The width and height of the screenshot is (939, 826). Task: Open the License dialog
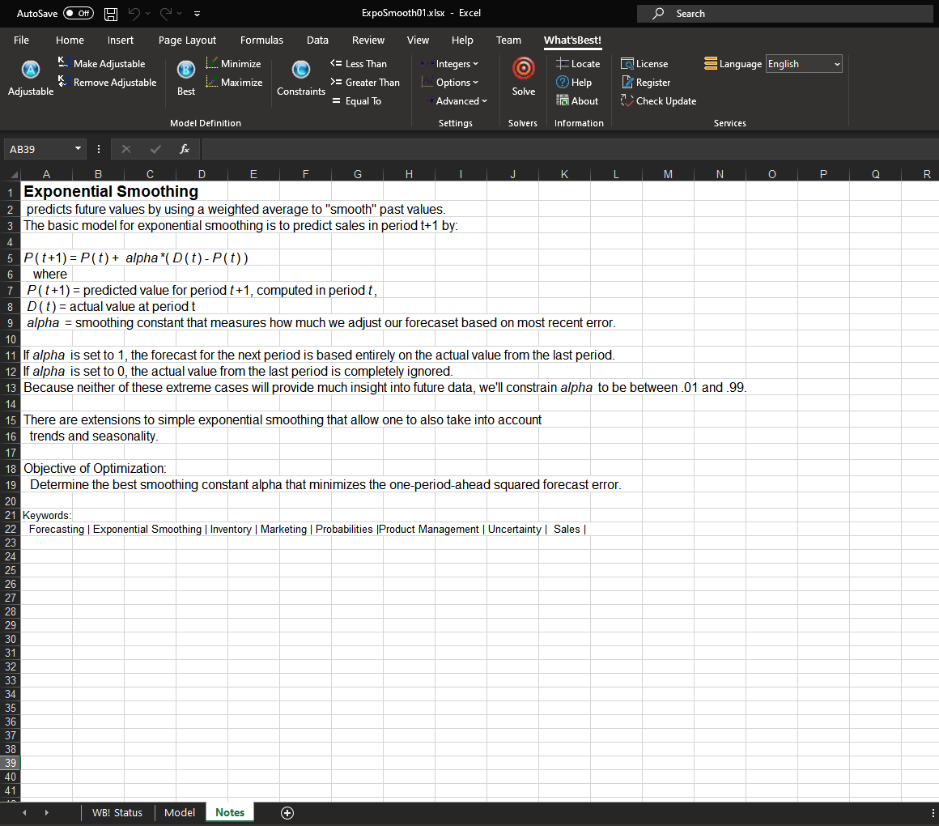644,63
